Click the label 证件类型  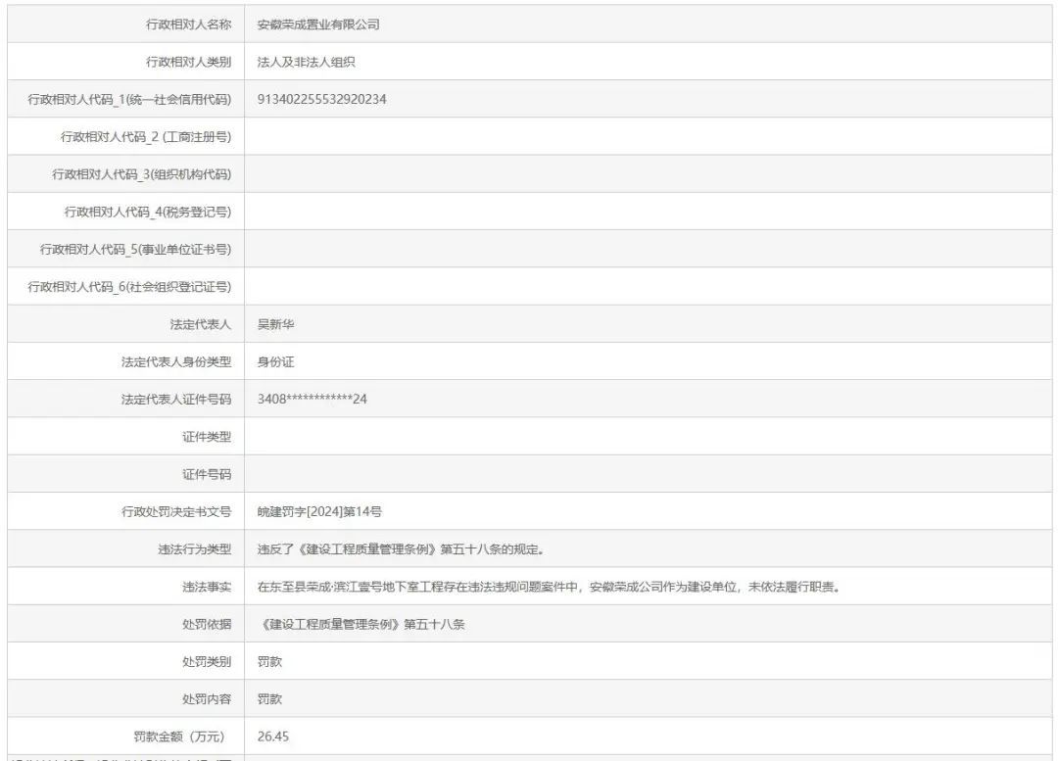pos(207,437)
